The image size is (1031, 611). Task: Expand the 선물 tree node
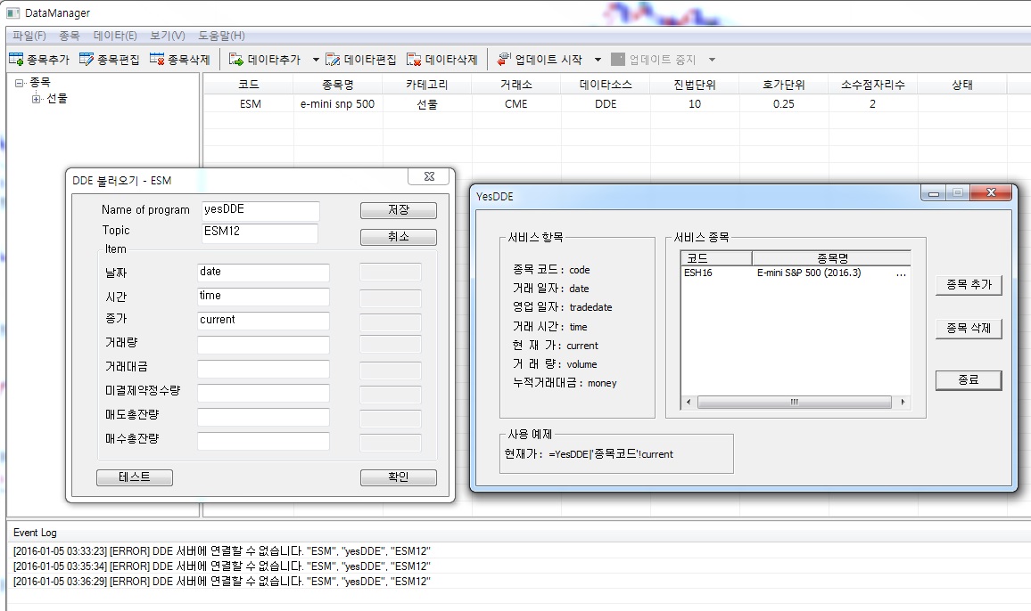37,99
